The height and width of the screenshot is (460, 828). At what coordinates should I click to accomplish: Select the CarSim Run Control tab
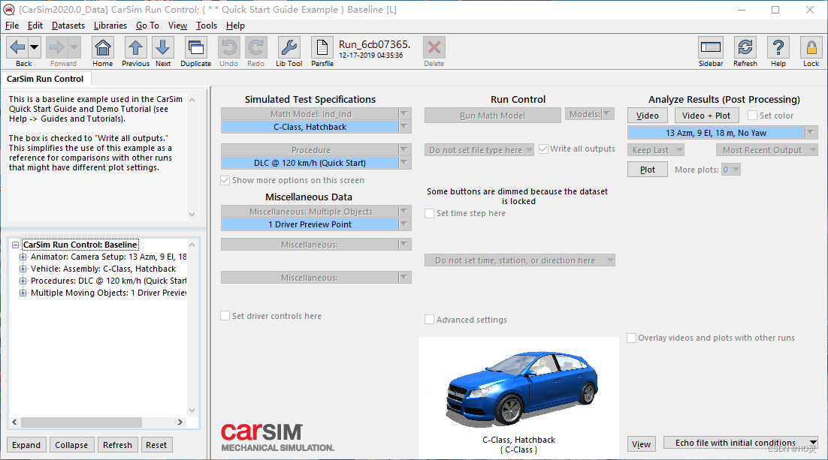45,79
